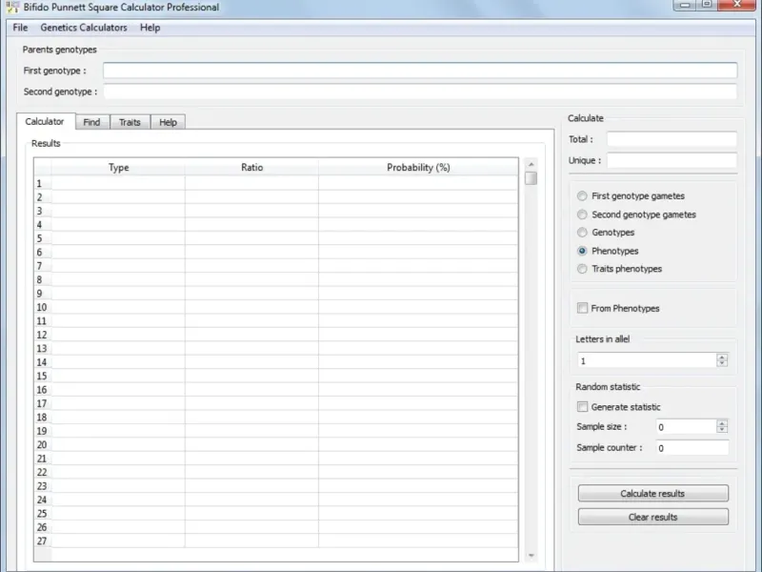The width and height of the screenshot is (762, 572).
Task: Click the Type column header
Action: click(118, 168)
